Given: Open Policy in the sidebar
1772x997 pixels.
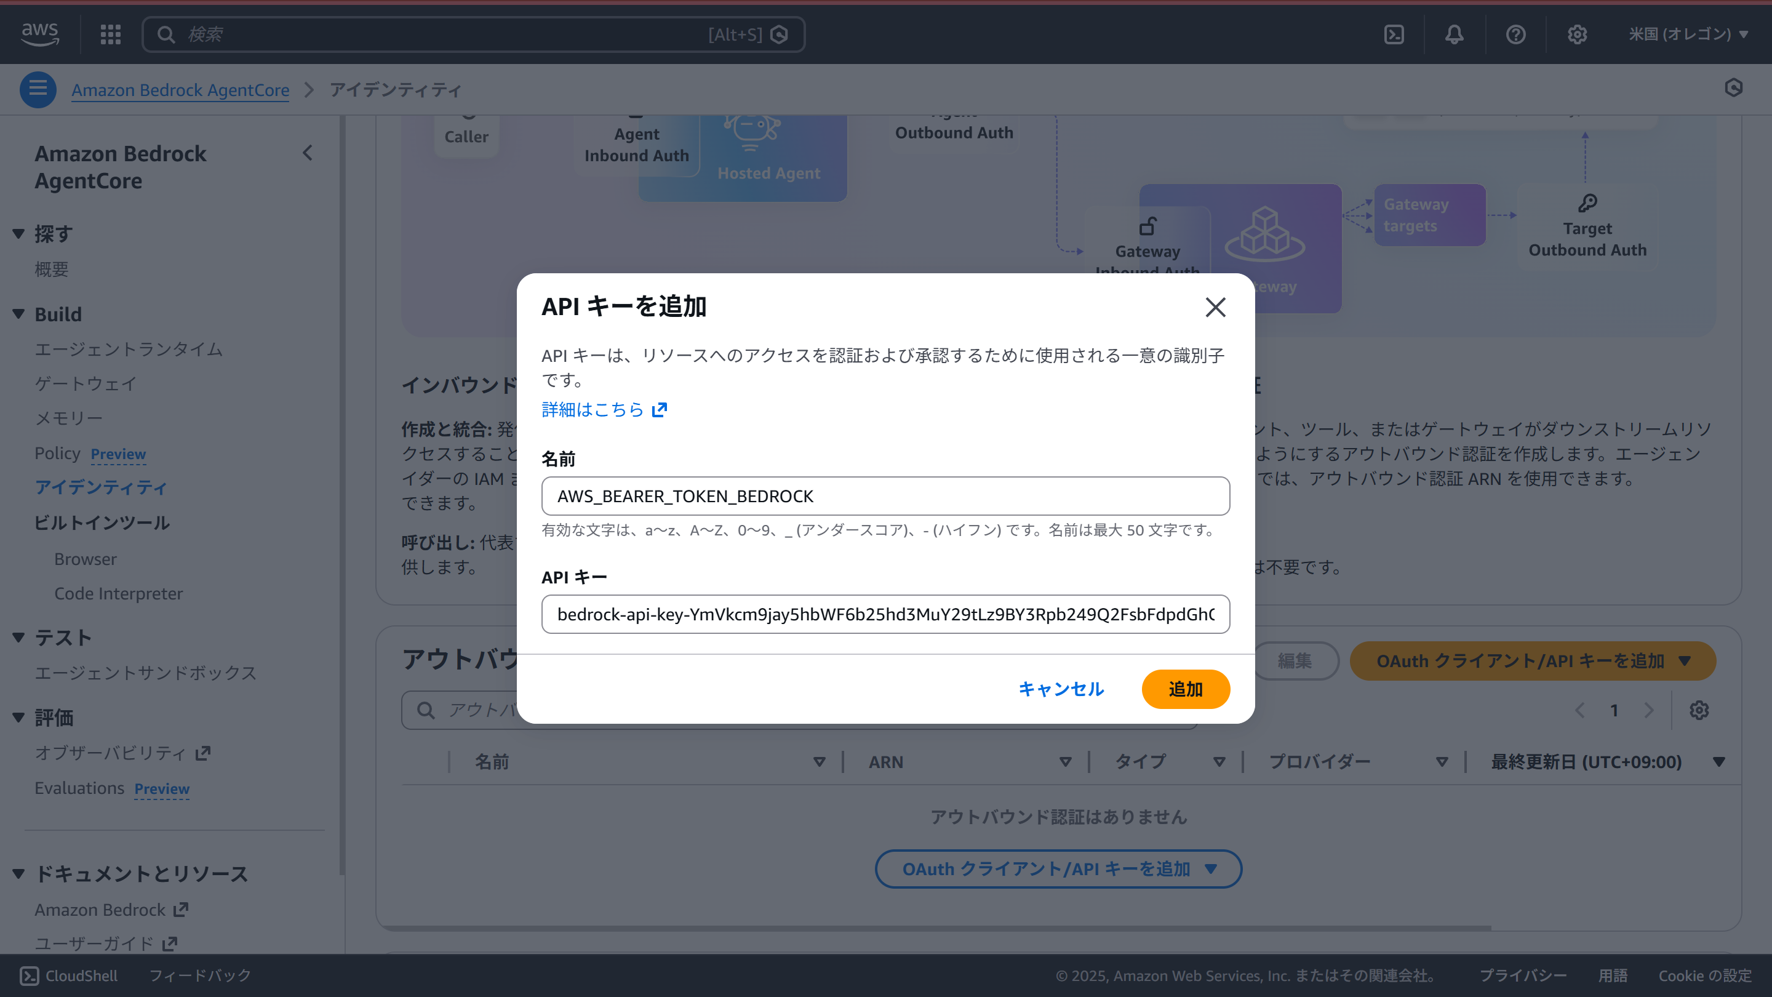Looking at the screenshot, I should pyautogui.click(x=58, y=454).
